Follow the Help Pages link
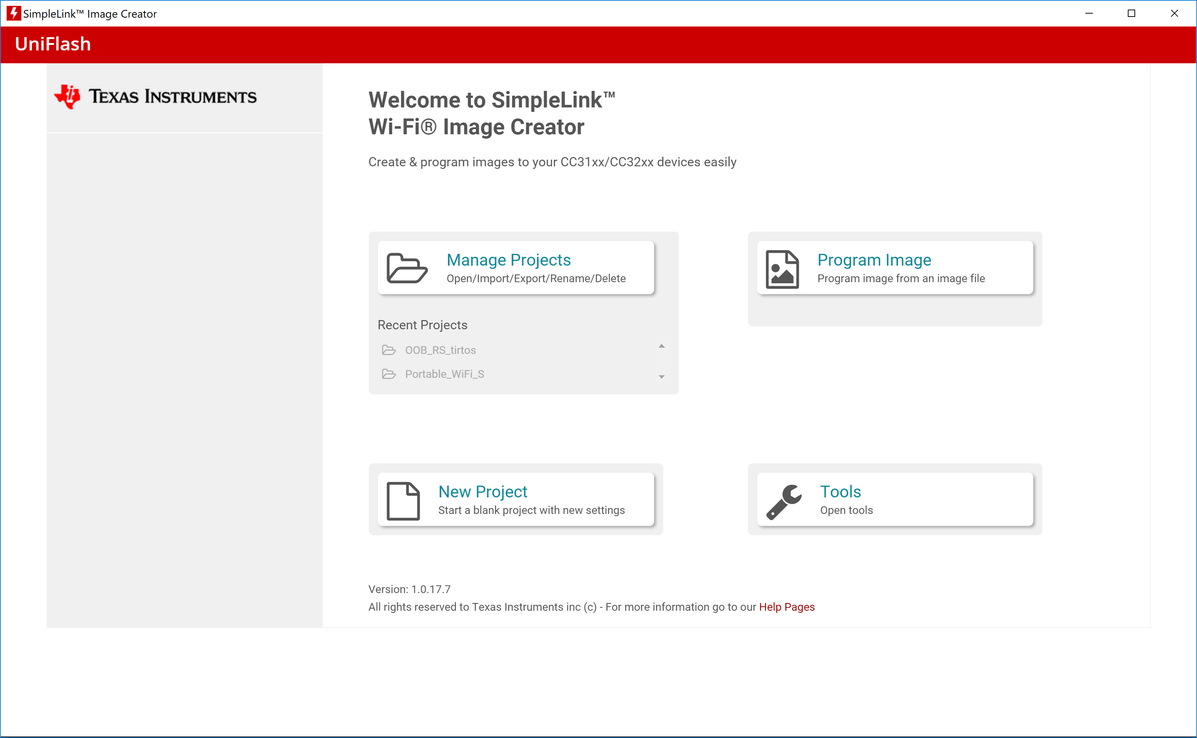This screenshot has width=1197, height=738. (x=786, y=607)
